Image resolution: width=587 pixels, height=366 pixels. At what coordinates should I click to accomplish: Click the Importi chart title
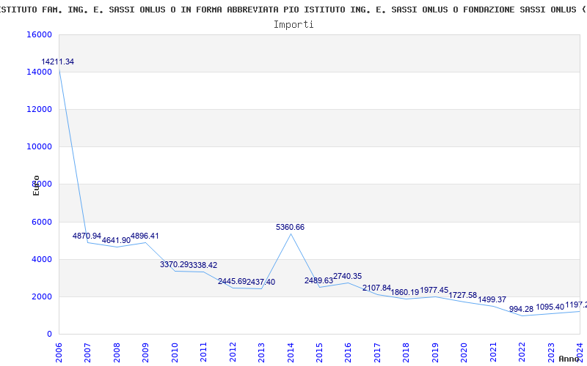point(293,25)
